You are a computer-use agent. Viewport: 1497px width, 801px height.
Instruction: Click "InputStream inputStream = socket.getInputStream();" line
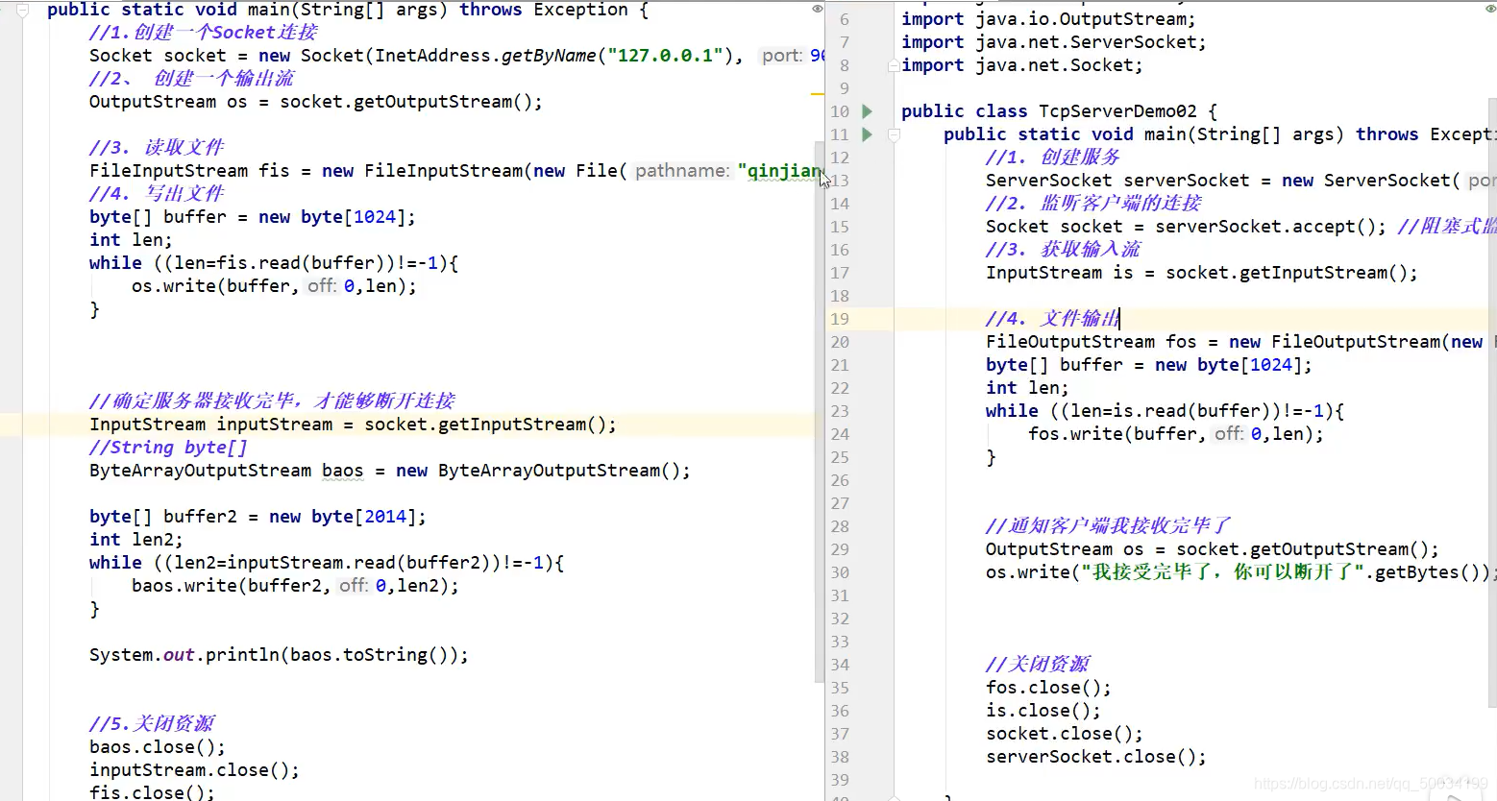353,425
